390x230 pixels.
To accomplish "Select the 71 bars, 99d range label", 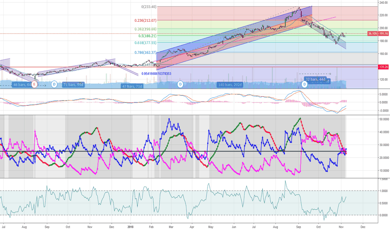I will point(73,85).
